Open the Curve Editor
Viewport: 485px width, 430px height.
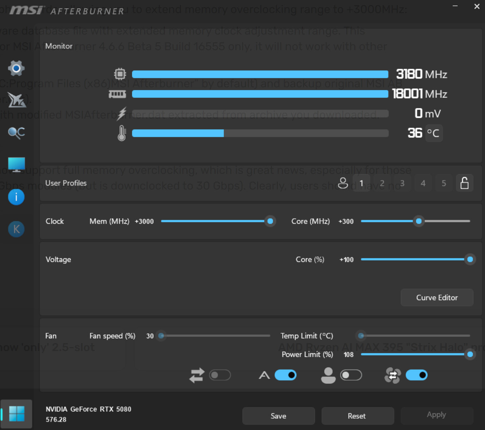coord(437,298)
